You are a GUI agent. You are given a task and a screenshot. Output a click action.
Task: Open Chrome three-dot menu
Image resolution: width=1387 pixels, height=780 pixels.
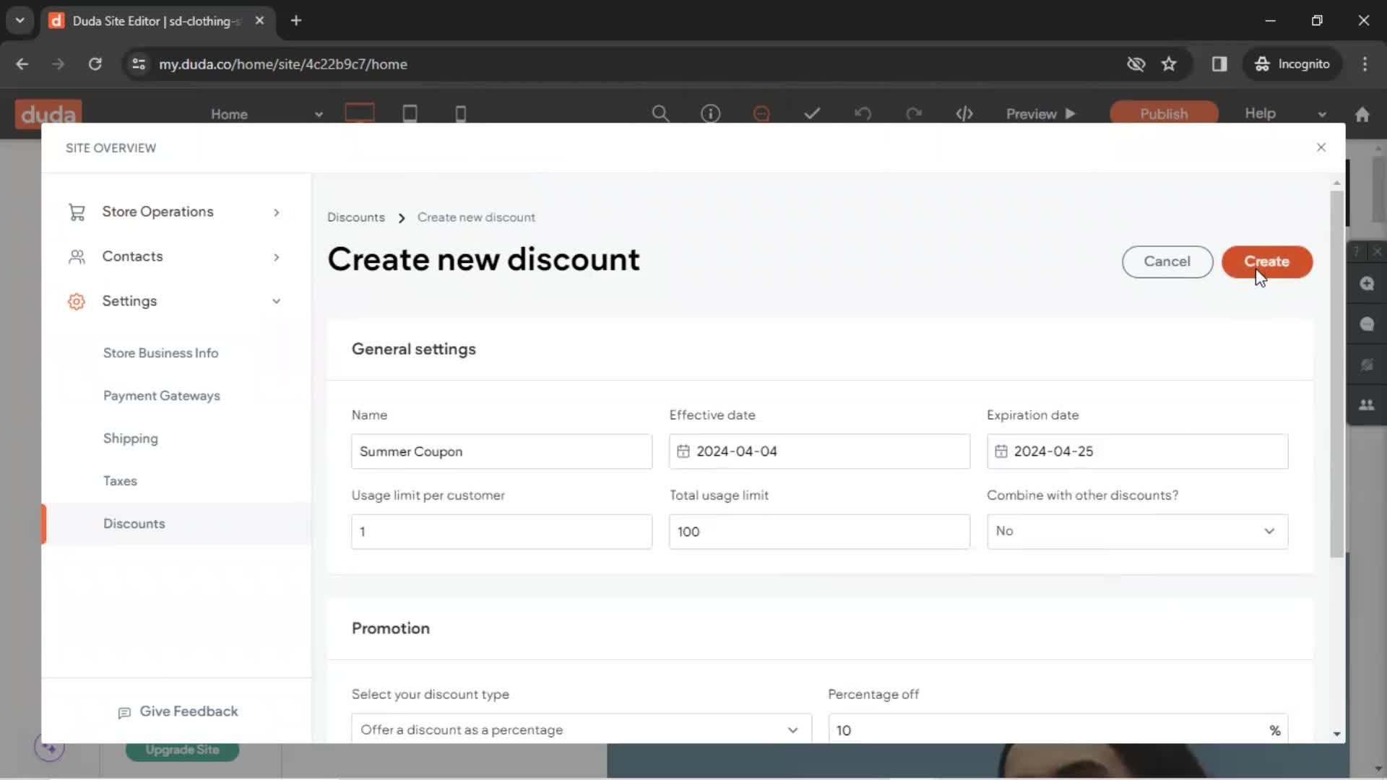point(1365,64)
